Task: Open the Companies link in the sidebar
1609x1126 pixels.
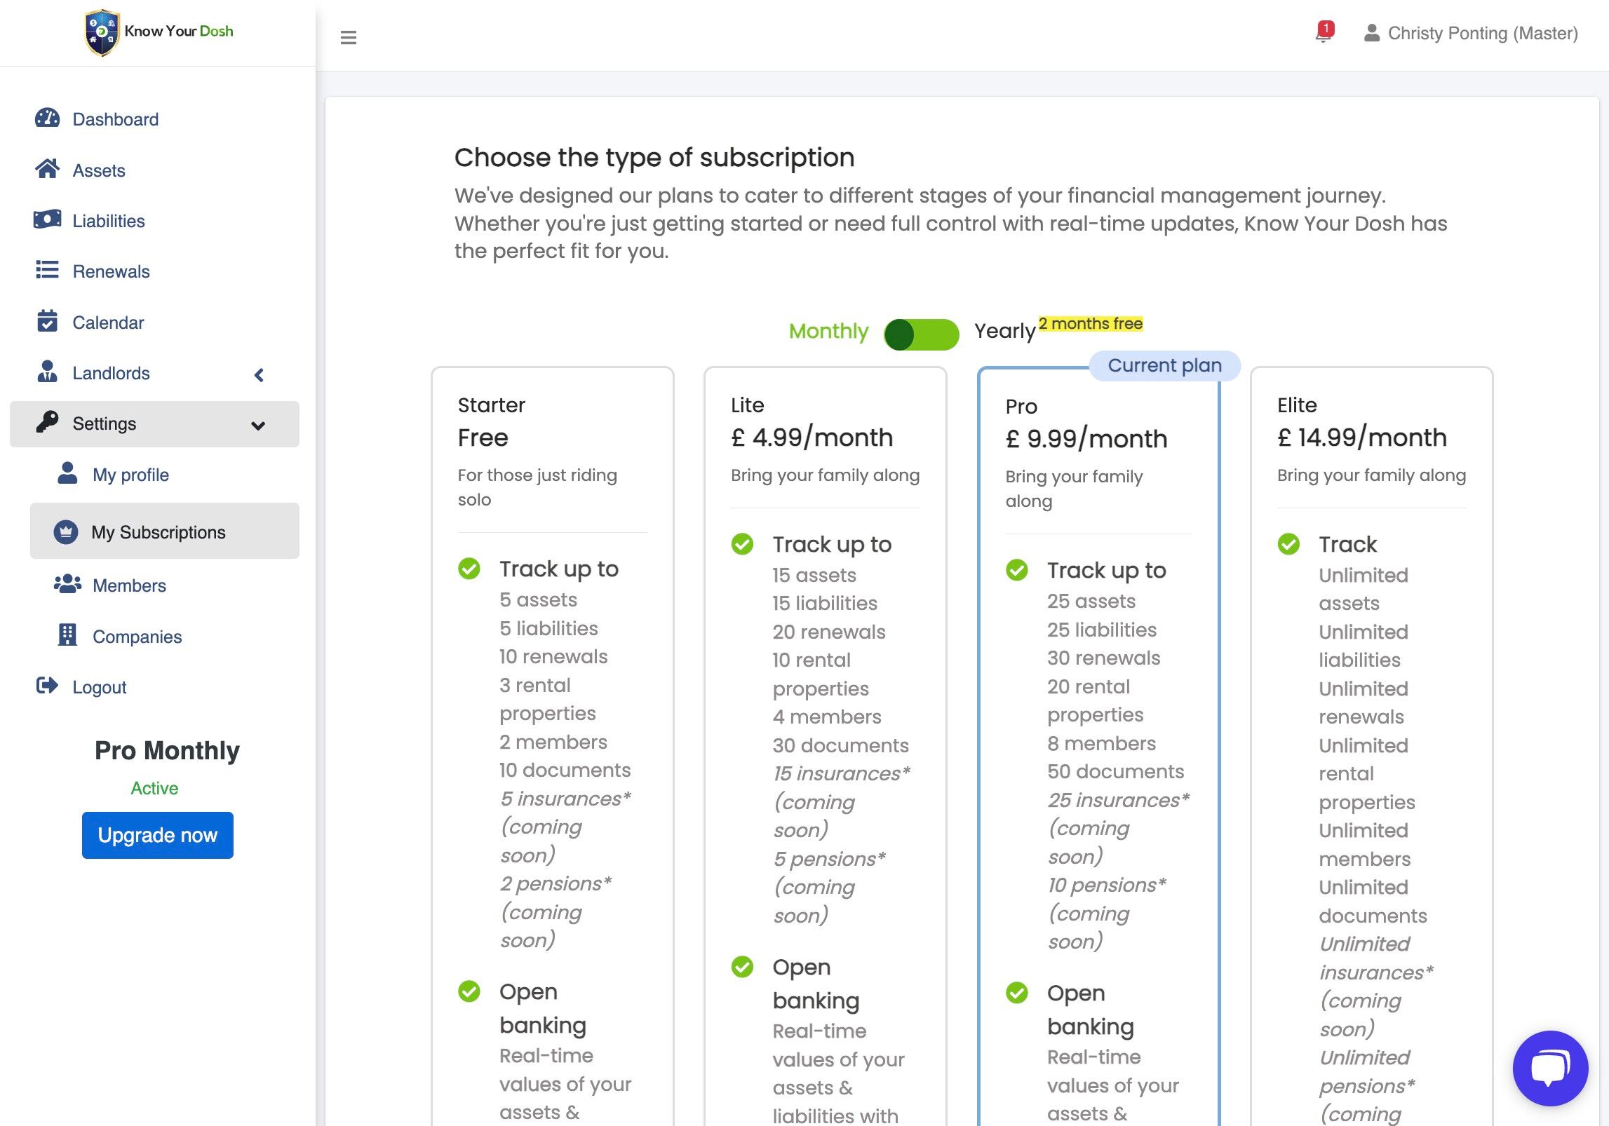Action: 137,637
